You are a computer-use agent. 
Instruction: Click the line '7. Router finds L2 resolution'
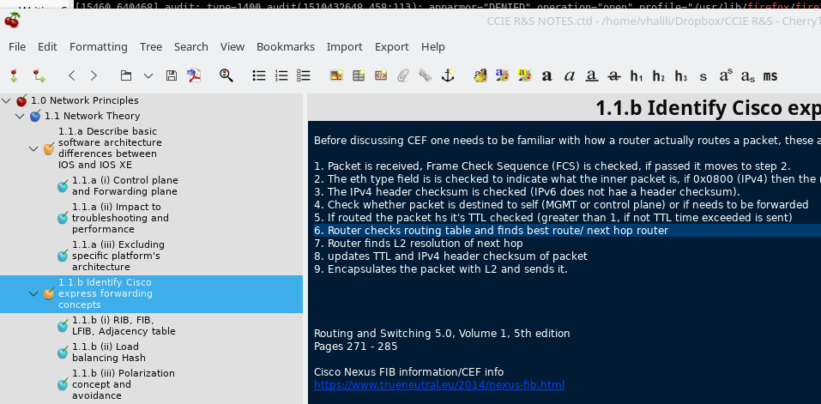[419, 244]
